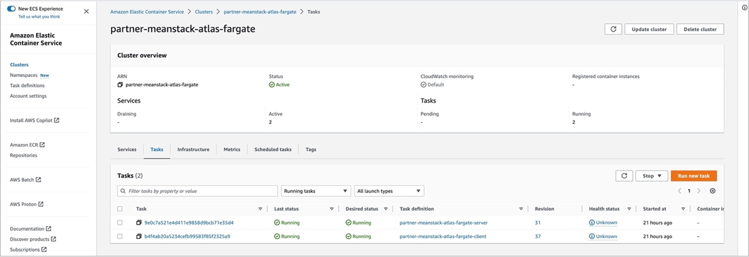The height and width of the screenshot is (257, 749).
Task: Open the Stop dropdown menu
Action: click(651, 176)
